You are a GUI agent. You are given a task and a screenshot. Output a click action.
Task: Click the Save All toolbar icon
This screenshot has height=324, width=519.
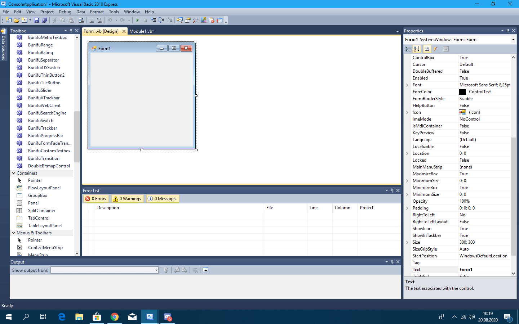click(x=44, y=21)
